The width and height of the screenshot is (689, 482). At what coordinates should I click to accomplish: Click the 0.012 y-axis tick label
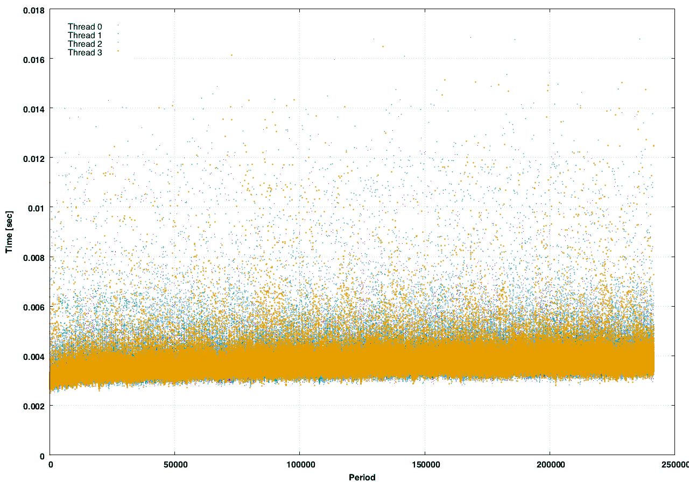[34, 158]
